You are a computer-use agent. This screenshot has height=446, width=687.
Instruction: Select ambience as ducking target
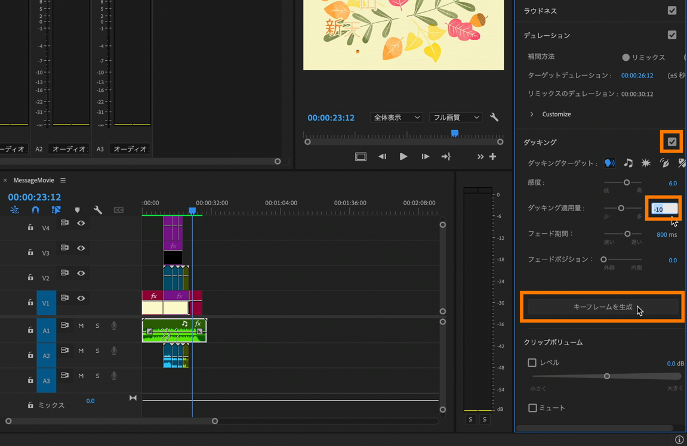(664, 163)
